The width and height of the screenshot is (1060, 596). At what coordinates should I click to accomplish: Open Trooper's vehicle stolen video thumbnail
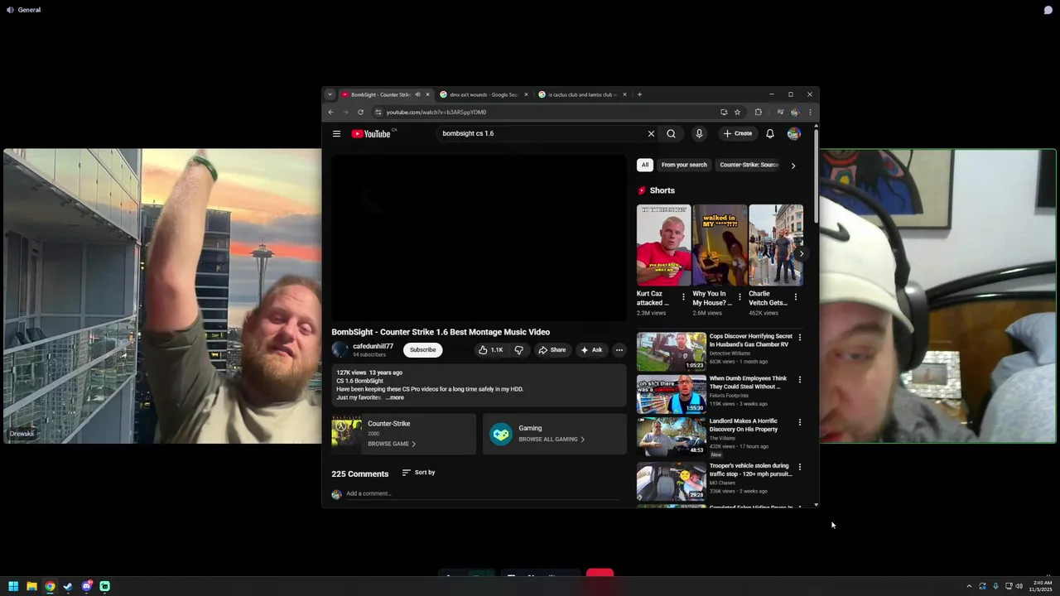click(671, 481)
